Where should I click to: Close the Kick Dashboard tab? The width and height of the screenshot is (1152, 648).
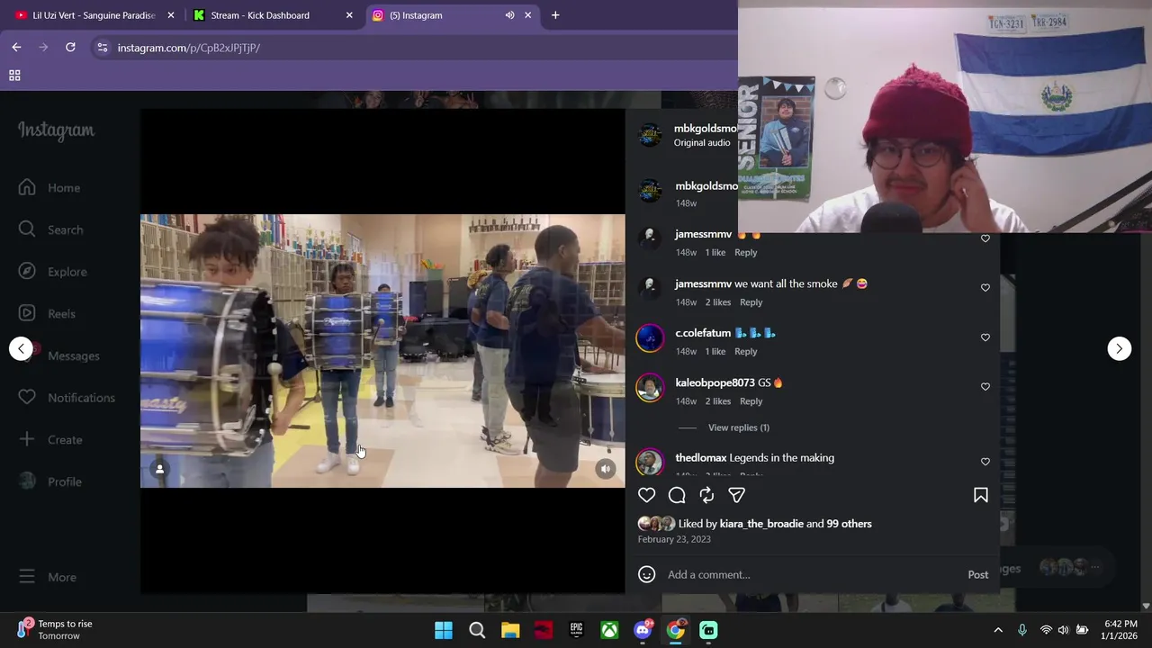coord(349,15)
